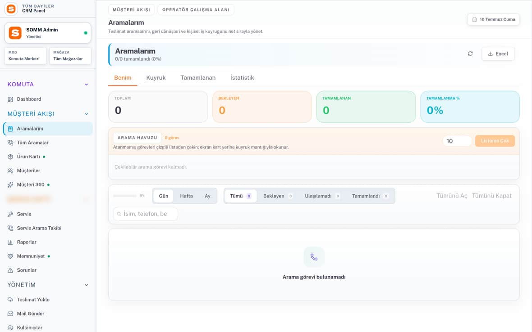Switch to the Tamamlanan tab
Viewport: 532px width, 332px height.
198,78
